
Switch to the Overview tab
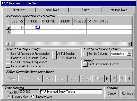click(x=19, y=10)
